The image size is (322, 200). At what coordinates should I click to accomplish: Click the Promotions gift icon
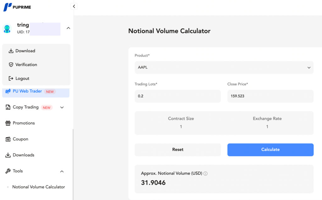coord(8,123)
